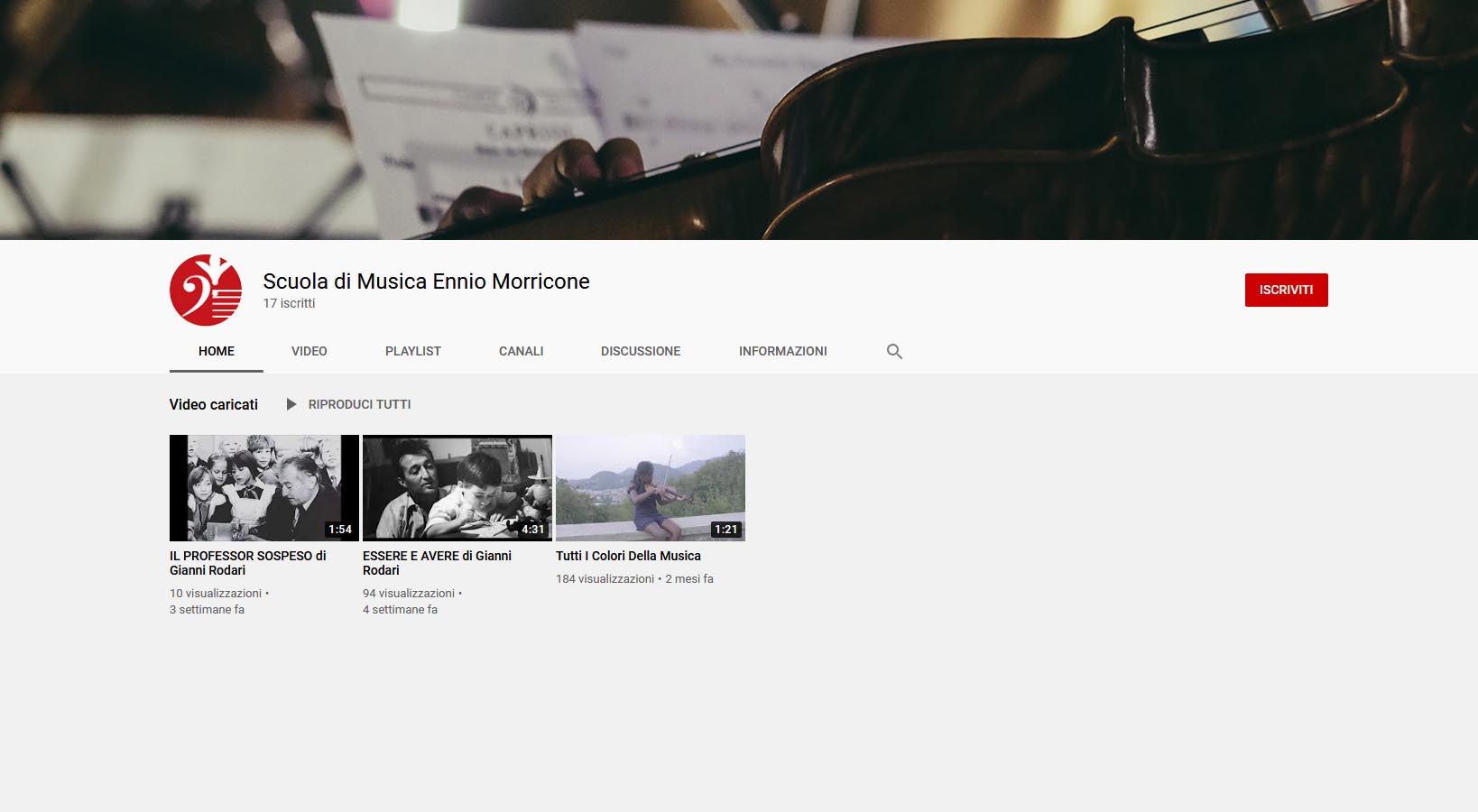Play the violin girl video thumbnail
The width and height of the screenshot is (1478, 812).
(x=651, y=488)
